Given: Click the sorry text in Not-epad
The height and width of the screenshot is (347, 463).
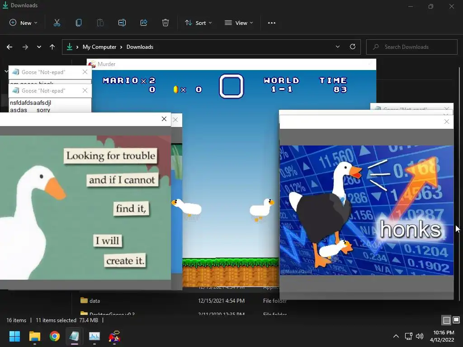Looking at the screenshot, I should (43, 110).
